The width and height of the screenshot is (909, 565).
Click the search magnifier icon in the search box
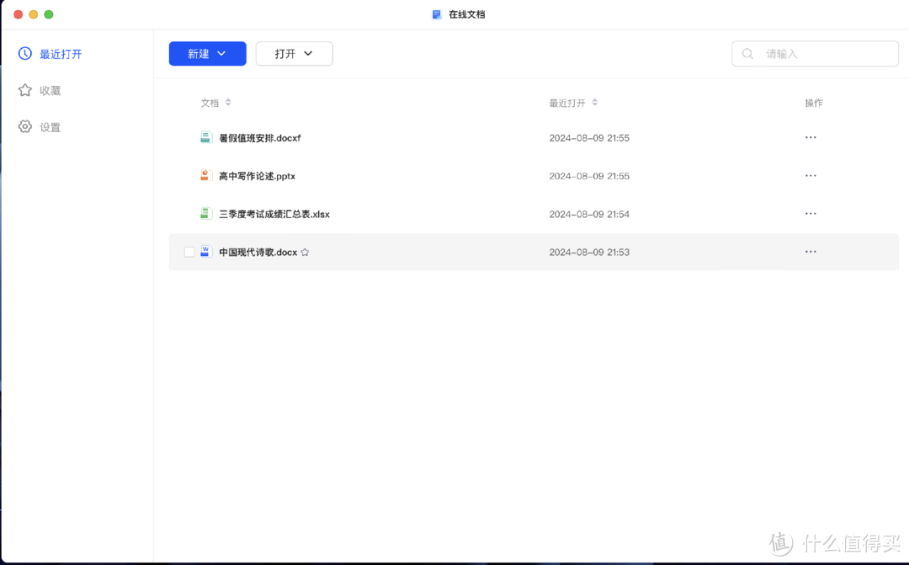click(747, 53)
